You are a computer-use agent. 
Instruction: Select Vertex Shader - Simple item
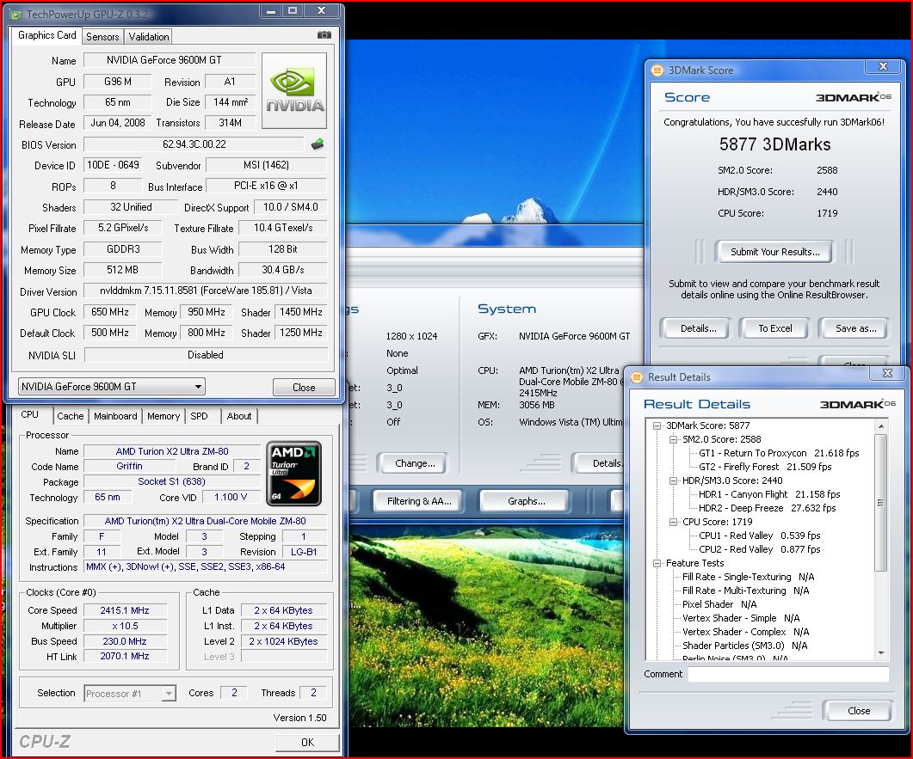coord(741,618)
